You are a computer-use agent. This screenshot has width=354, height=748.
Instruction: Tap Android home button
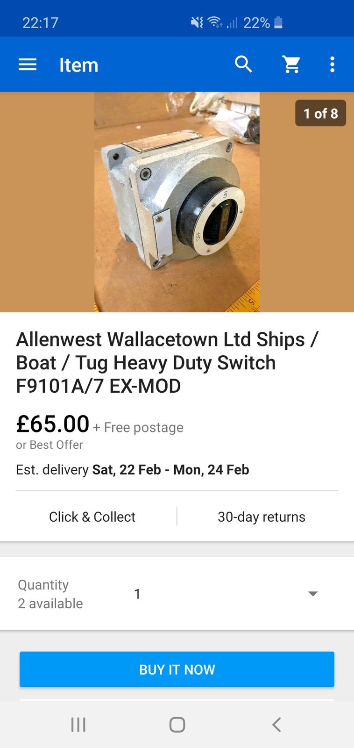point(177,725)
